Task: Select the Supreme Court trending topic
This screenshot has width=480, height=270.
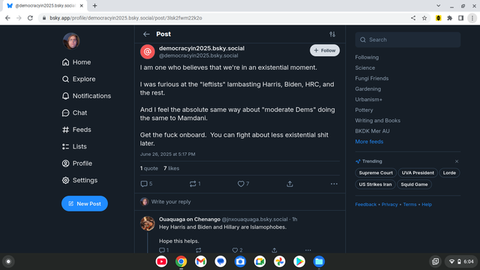Action: coord(376,172)
